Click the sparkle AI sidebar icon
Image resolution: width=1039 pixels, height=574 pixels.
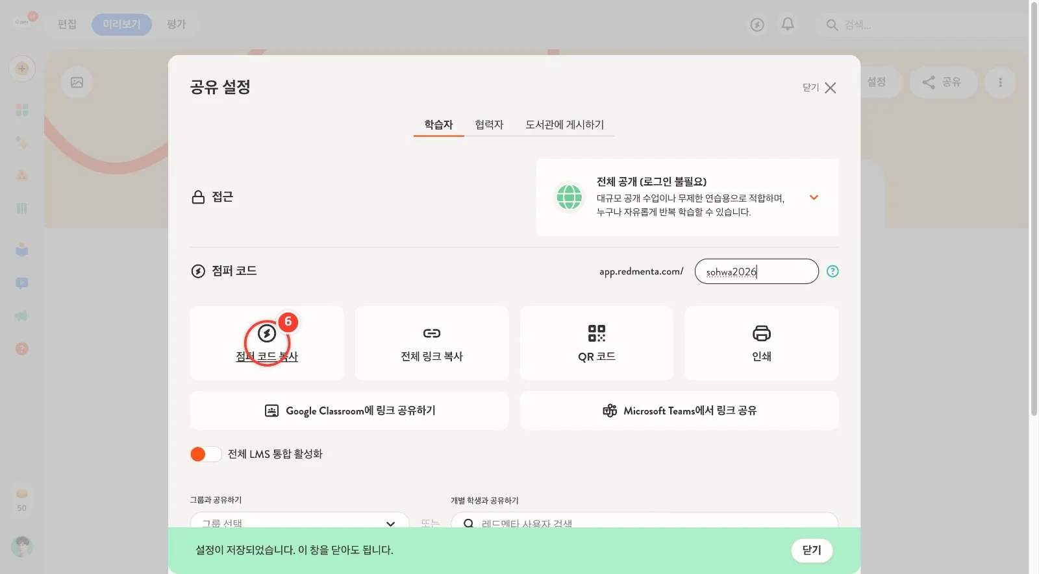pyautogui.click(x=22, y=143)
